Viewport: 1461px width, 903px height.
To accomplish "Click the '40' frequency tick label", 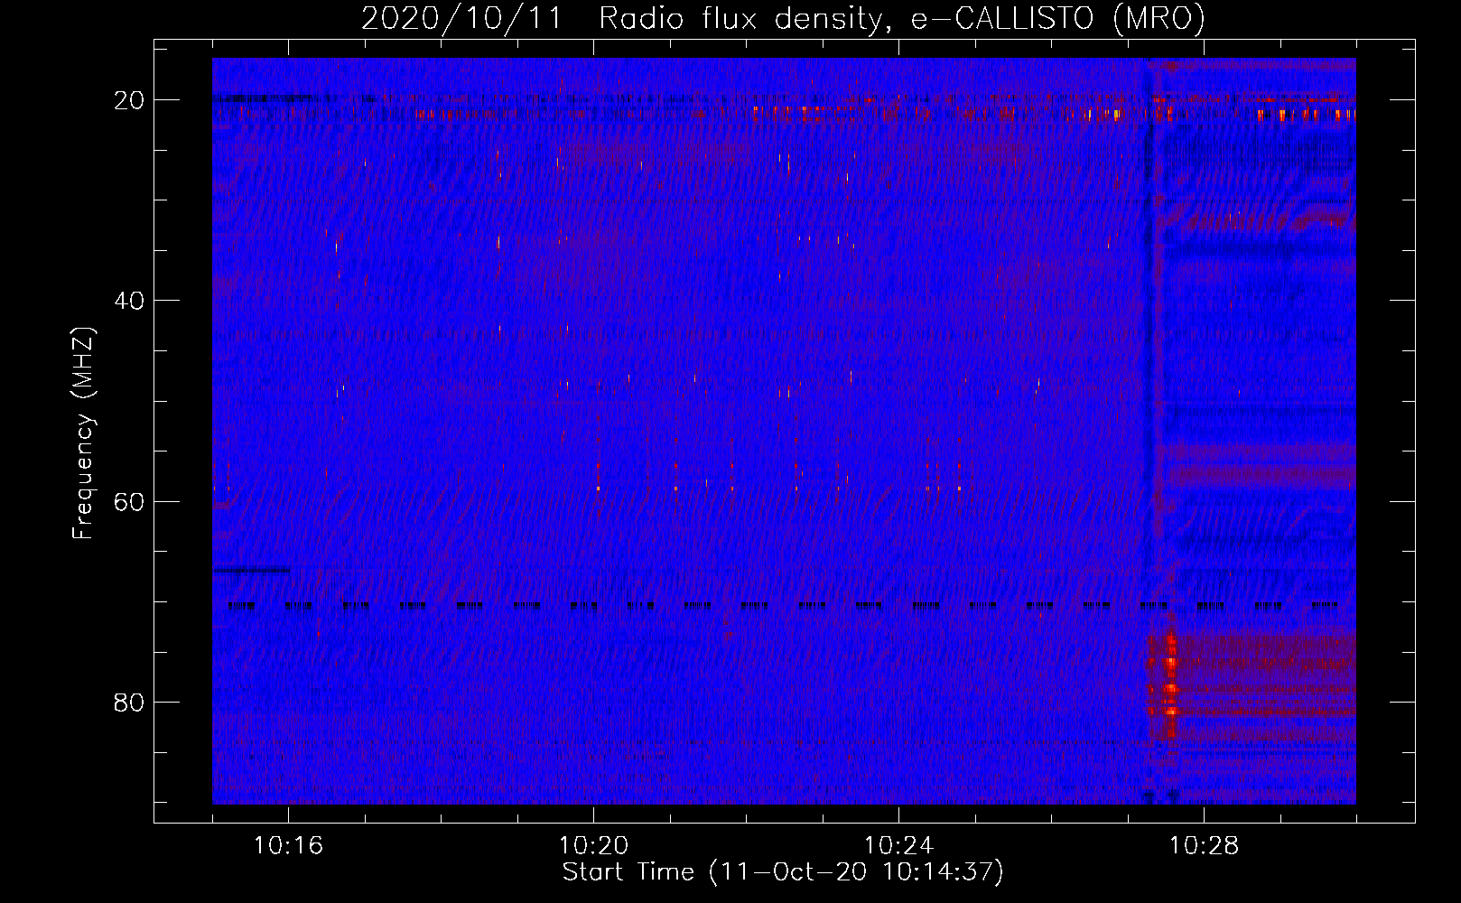I will 130,301.
